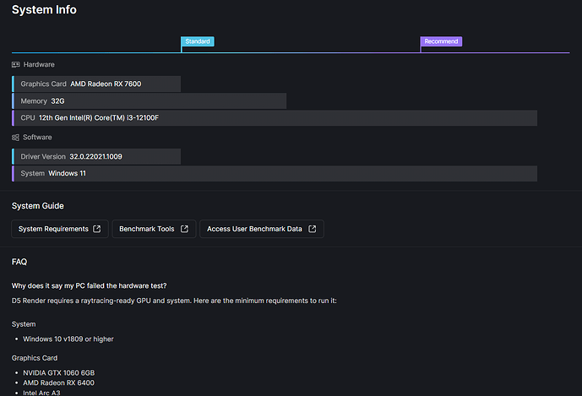Click the NVIDIA GTX 1060 6GB list item
Image resolution: width=582 pixels, height=396 pixels.
coord(58,372)
